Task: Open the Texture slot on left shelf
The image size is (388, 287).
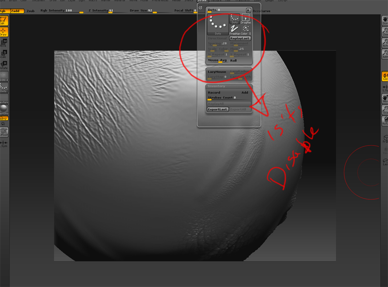Action: (4, 99)
